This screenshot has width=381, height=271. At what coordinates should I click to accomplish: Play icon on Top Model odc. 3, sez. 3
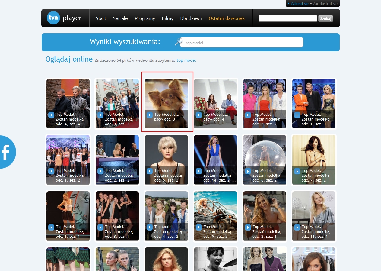pos(100,115)
